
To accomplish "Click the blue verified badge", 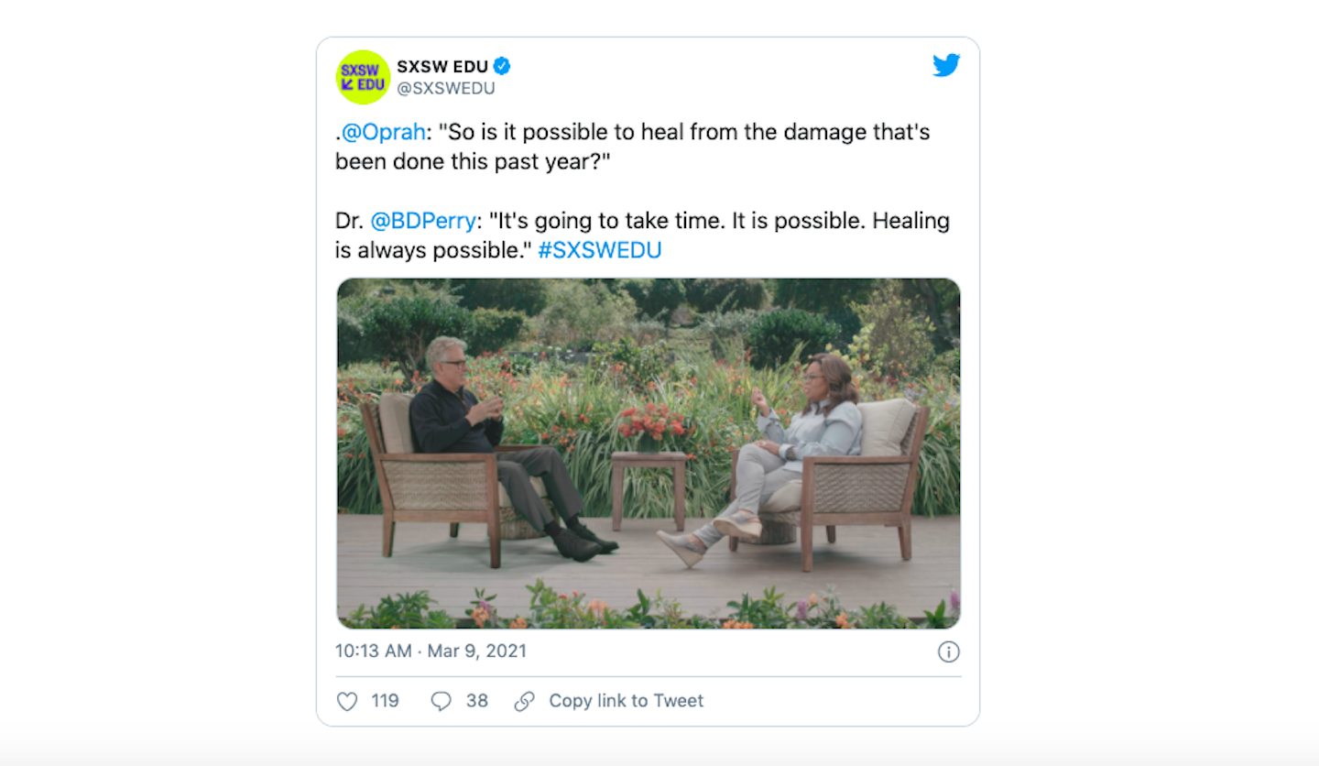I will point(502,66).
